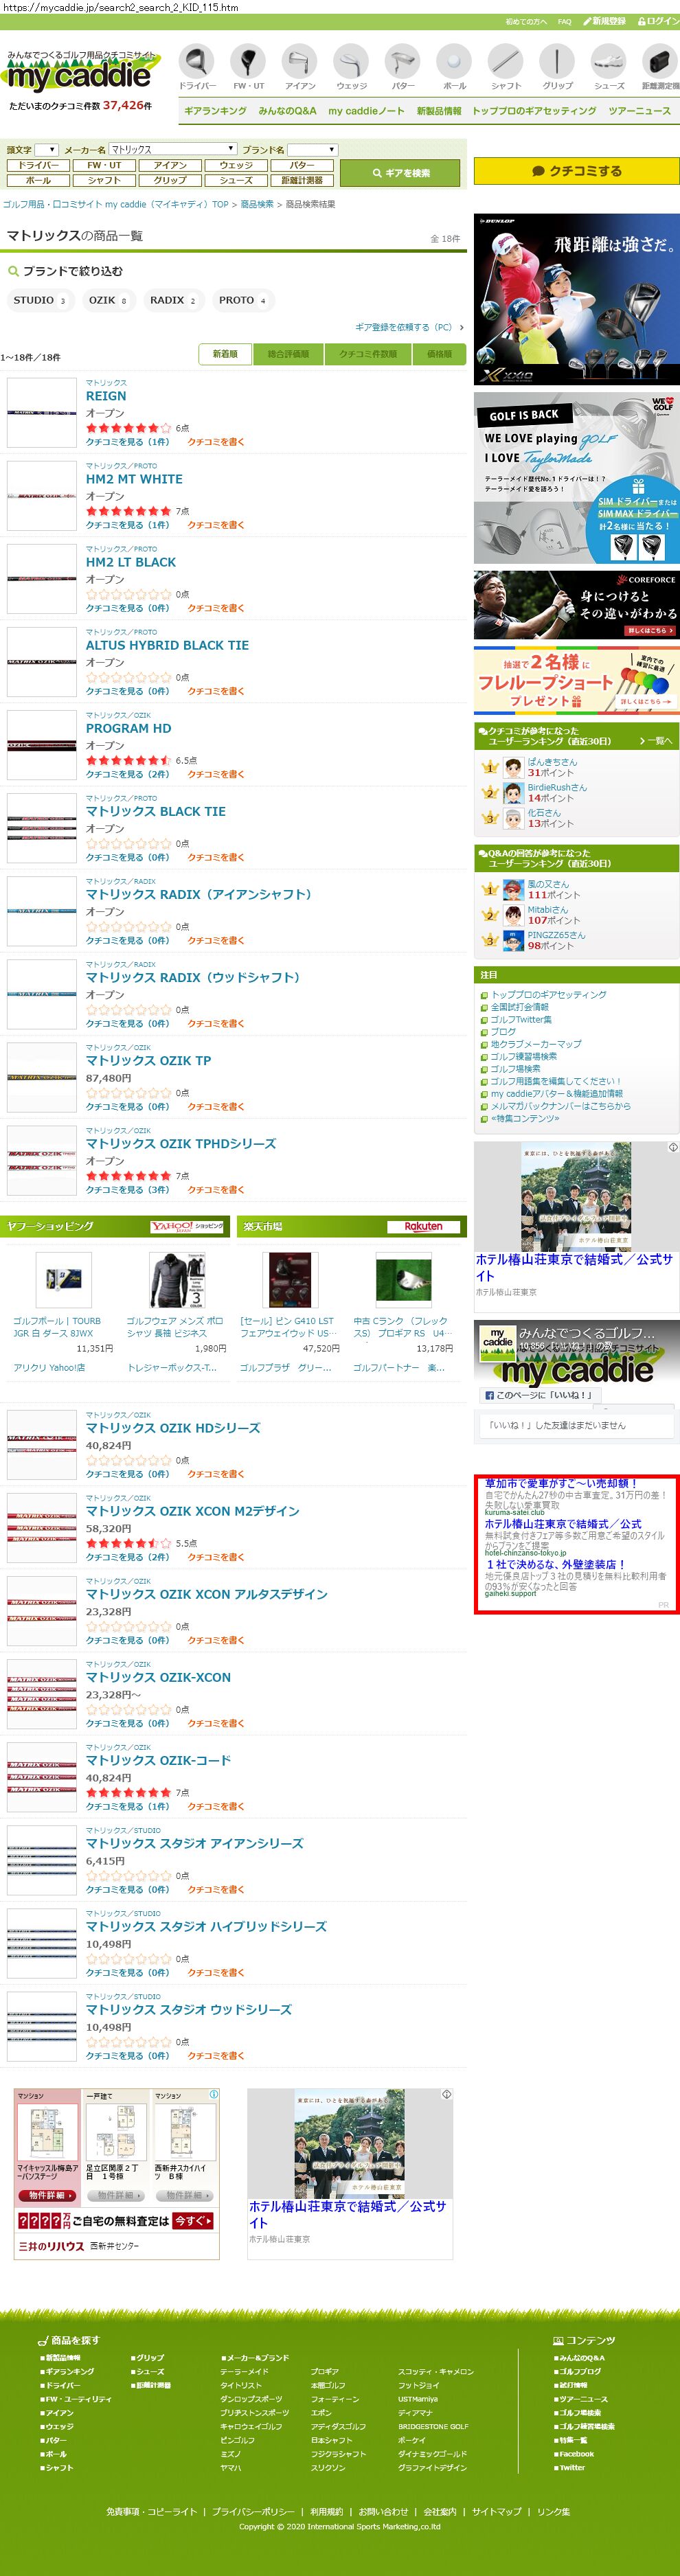
Task: Click the ギアを検索 search button
Action: pyautogui.click(x=400, y=173)
